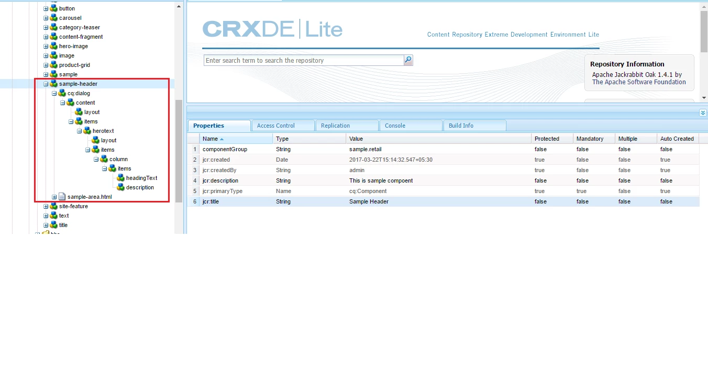Click the Multiple column header
This screenshot has width=708, height=384.
pos(636,139)
